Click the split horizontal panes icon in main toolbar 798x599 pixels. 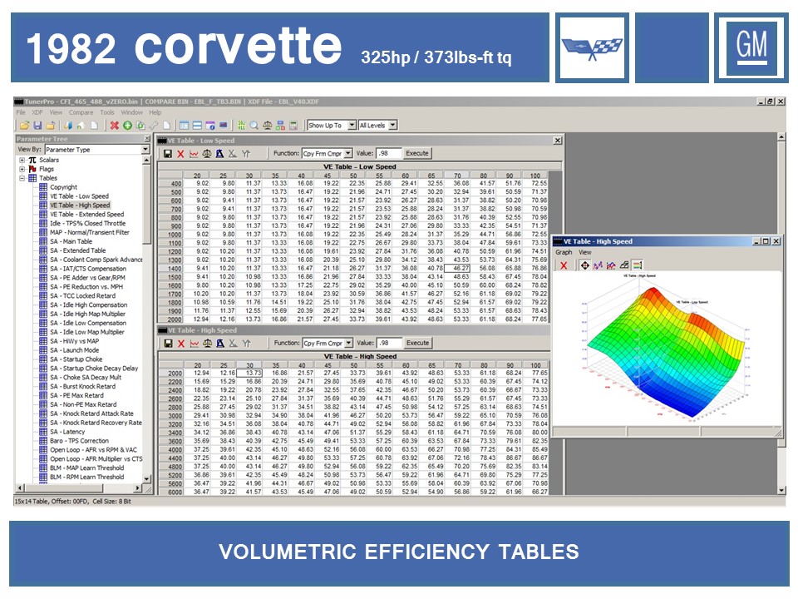(x=197, y=126)
